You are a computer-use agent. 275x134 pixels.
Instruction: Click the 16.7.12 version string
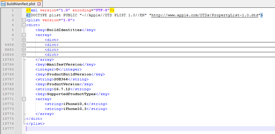(x=62, y=89)
